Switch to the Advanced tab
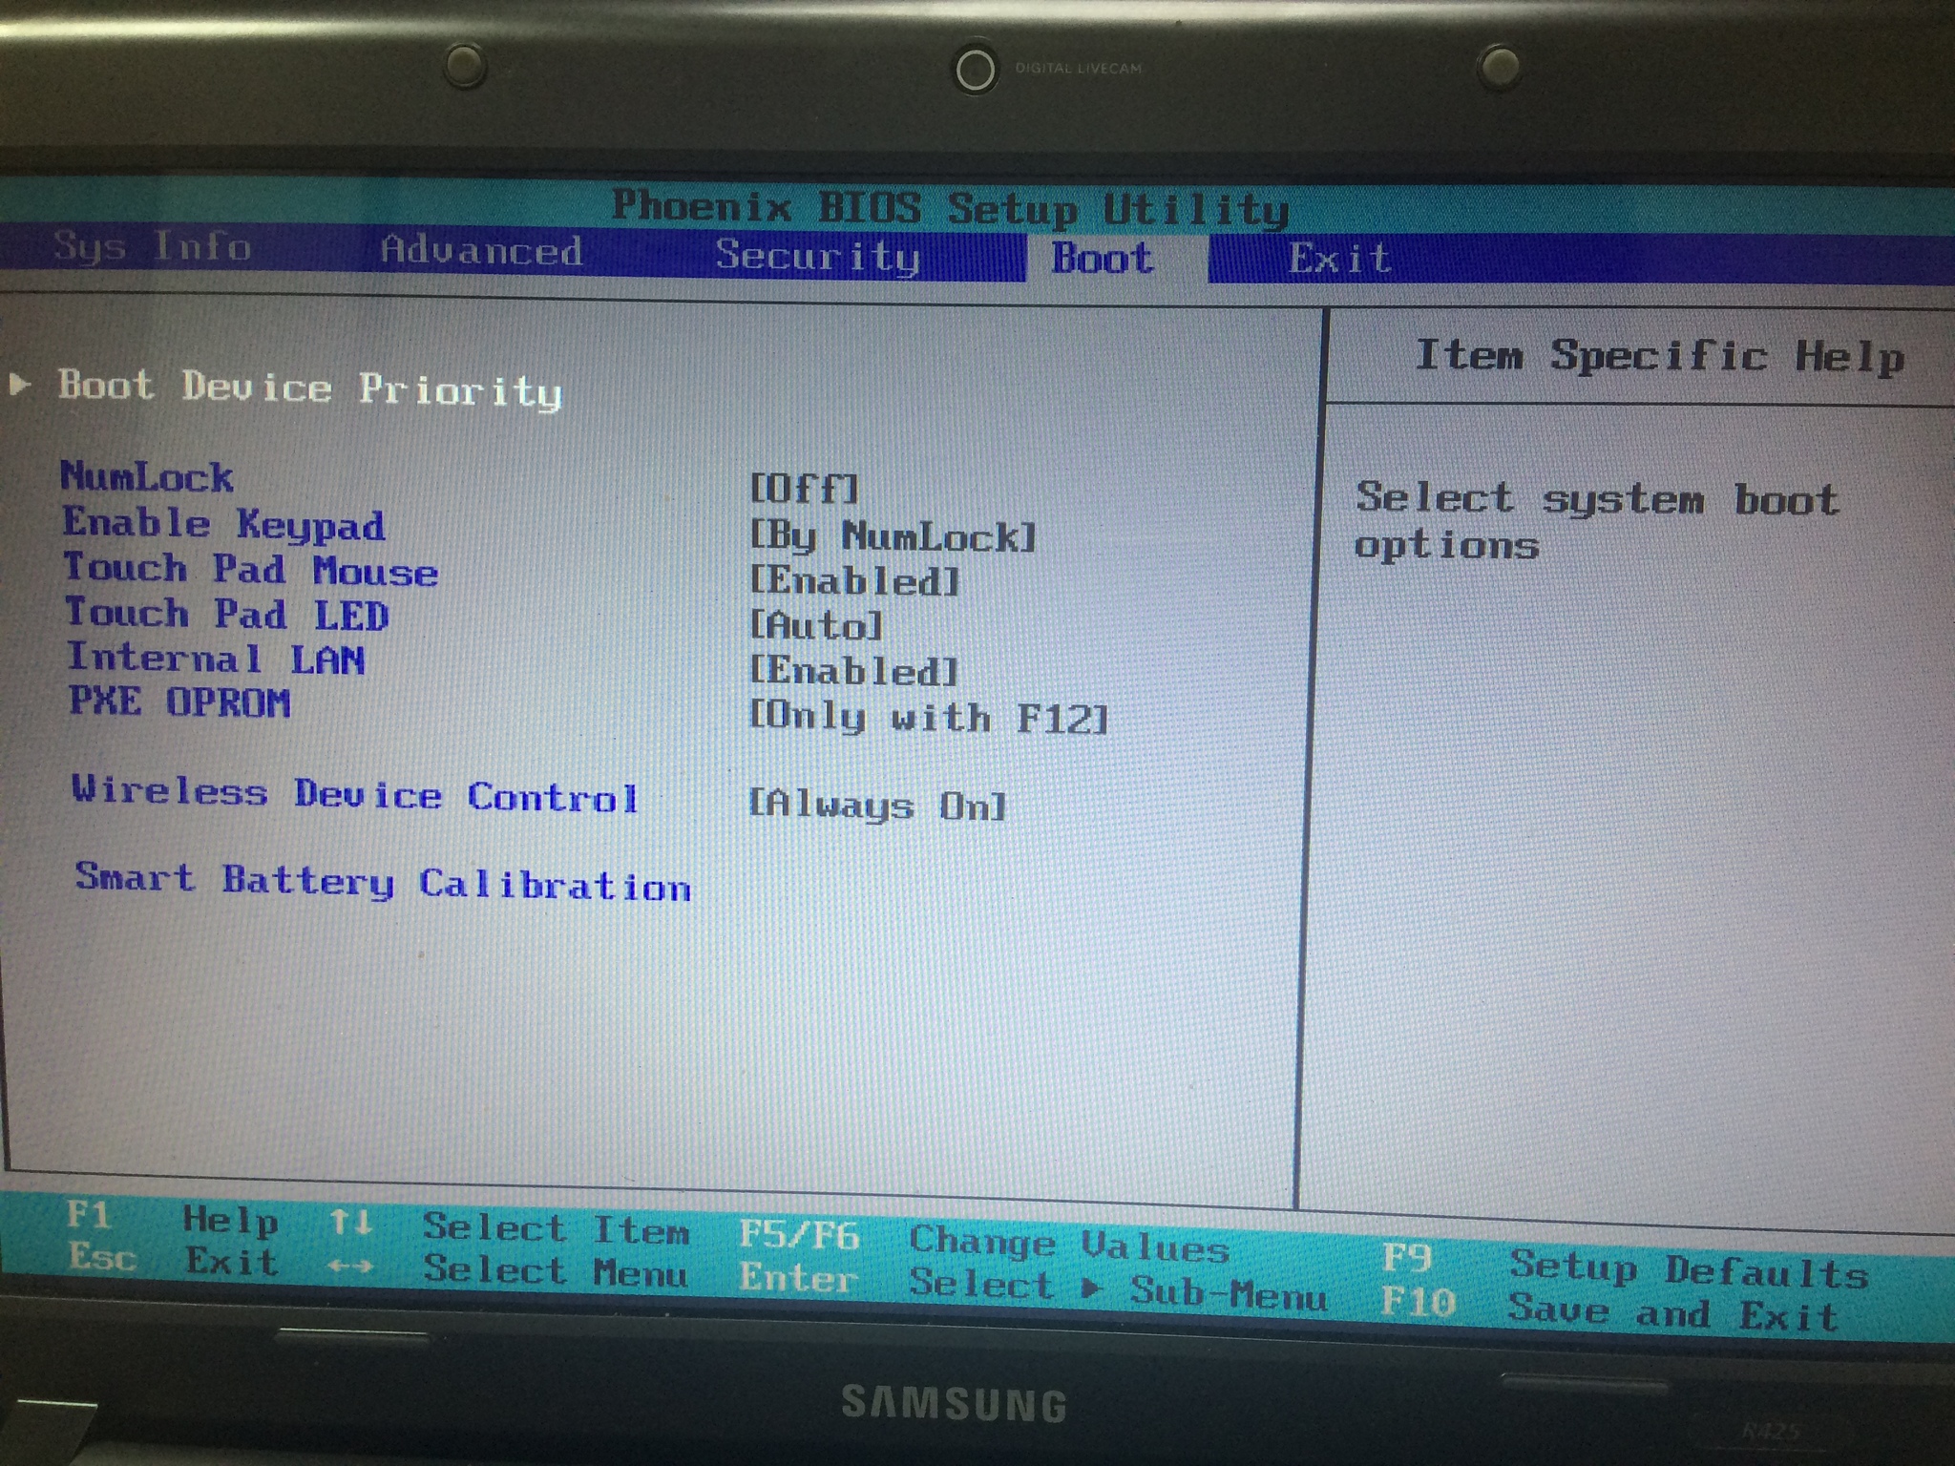 [x=481, y=251]
